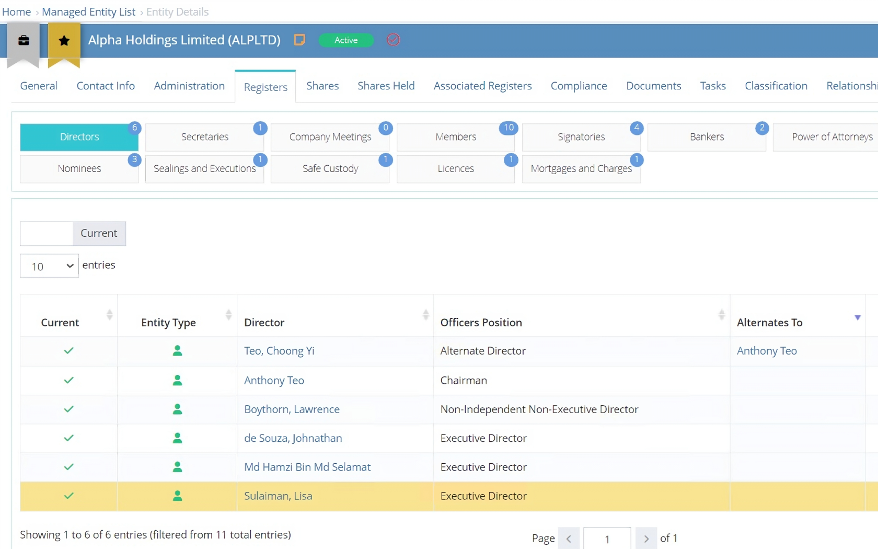Click the briefcase bookmark icon
Image resolution: width=878 pixels, height=549 pixels.
[x=24, y=41]
